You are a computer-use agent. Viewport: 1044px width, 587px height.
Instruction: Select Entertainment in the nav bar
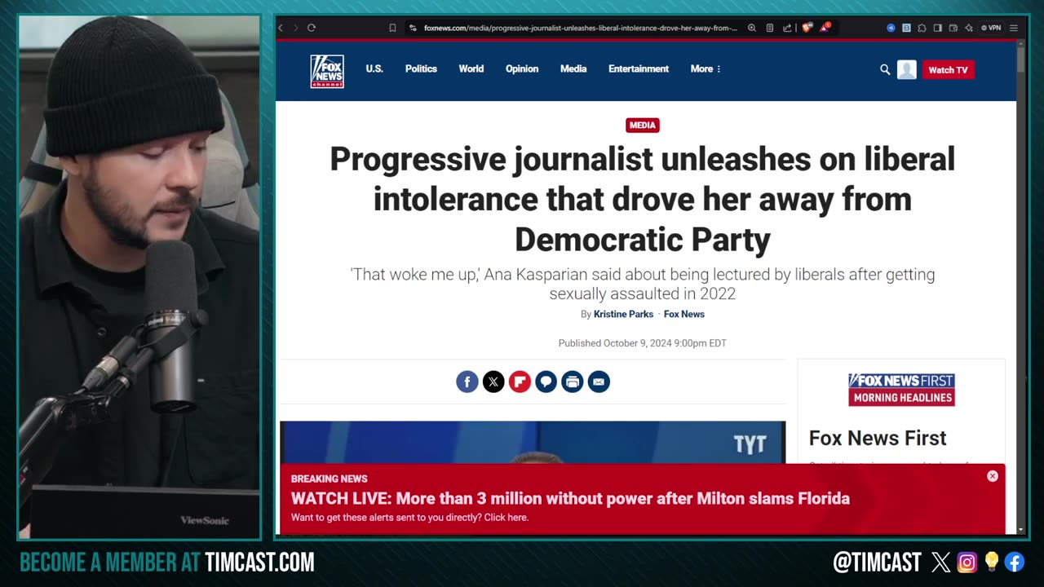click(639, 69)
